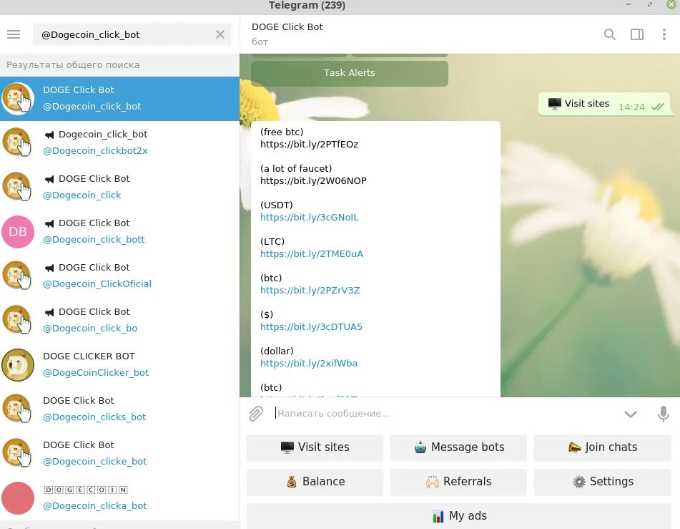Open the @Dogecoin_ClickOficial channel result

tap(119, 276)
